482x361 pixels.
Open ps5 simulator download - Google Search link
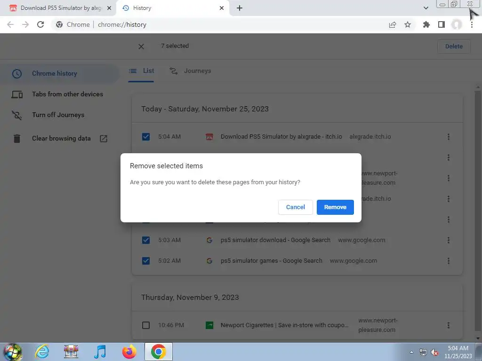pos(275,240)
